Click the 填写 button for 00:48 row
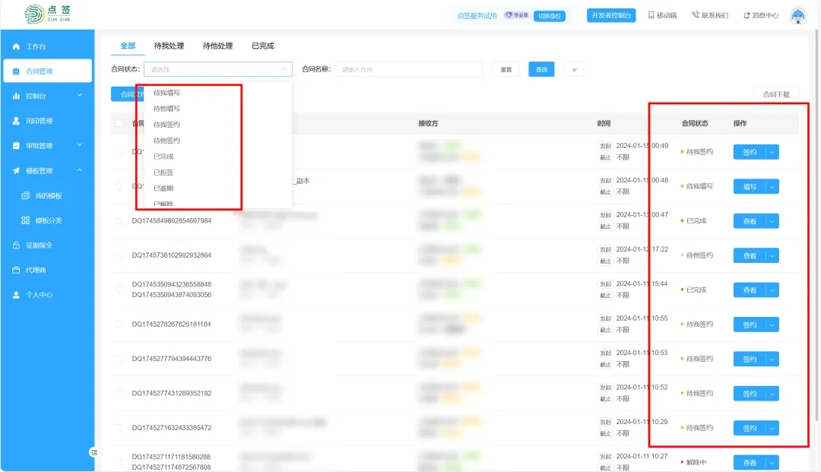821x472 pixels. point(750,187)
